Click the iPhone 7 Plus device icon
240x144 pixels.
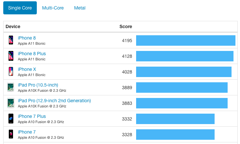(11, 119)
